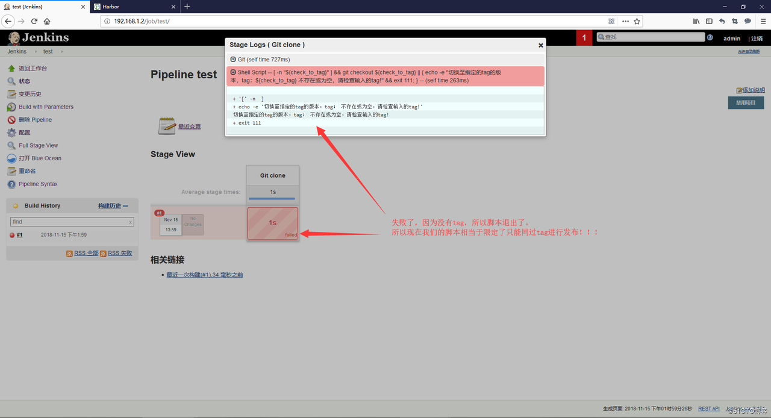This screenshot has width=771, height=418.
Task: Open a new browser tab
Action: pos(187,7)
